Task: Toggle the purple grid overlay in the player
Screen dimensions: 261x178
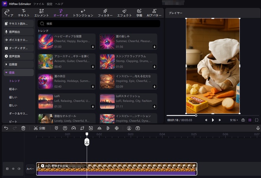Action: coord(250,120)
